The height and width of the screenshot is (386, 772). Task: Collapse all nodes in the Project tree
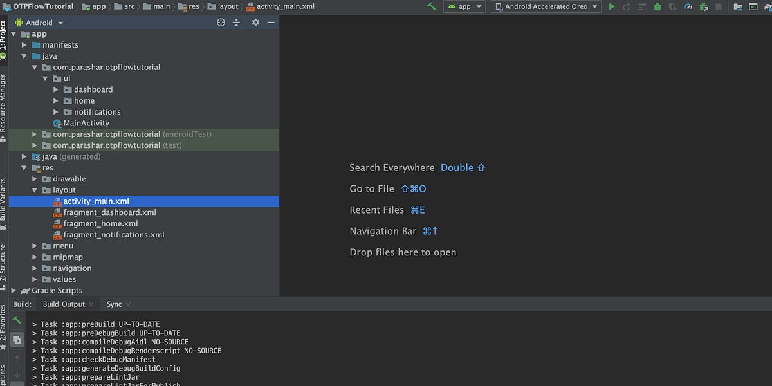point(236,22)
